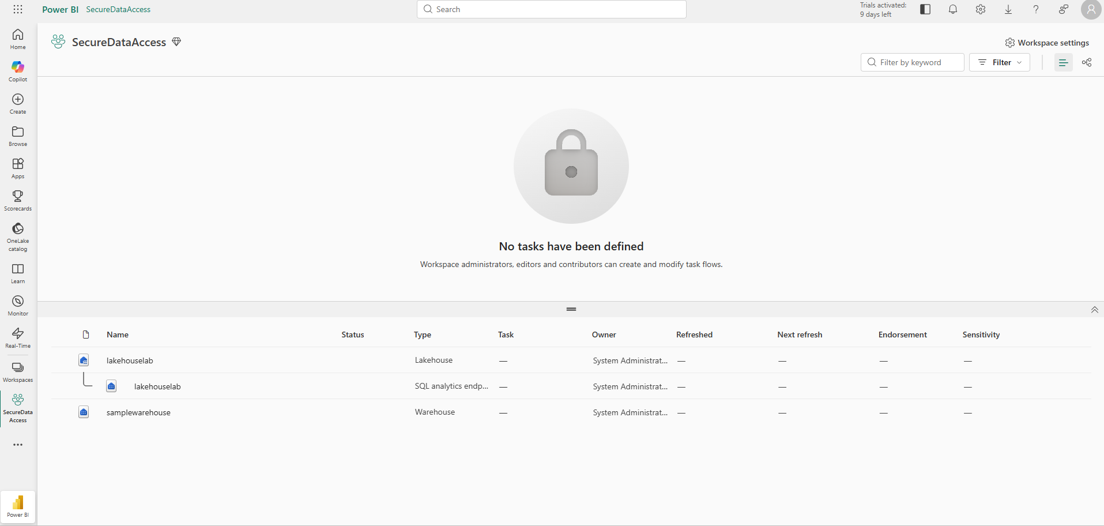Focus the Filter by keyword field
1104x526 pixels.
click(x=913, y=62)
